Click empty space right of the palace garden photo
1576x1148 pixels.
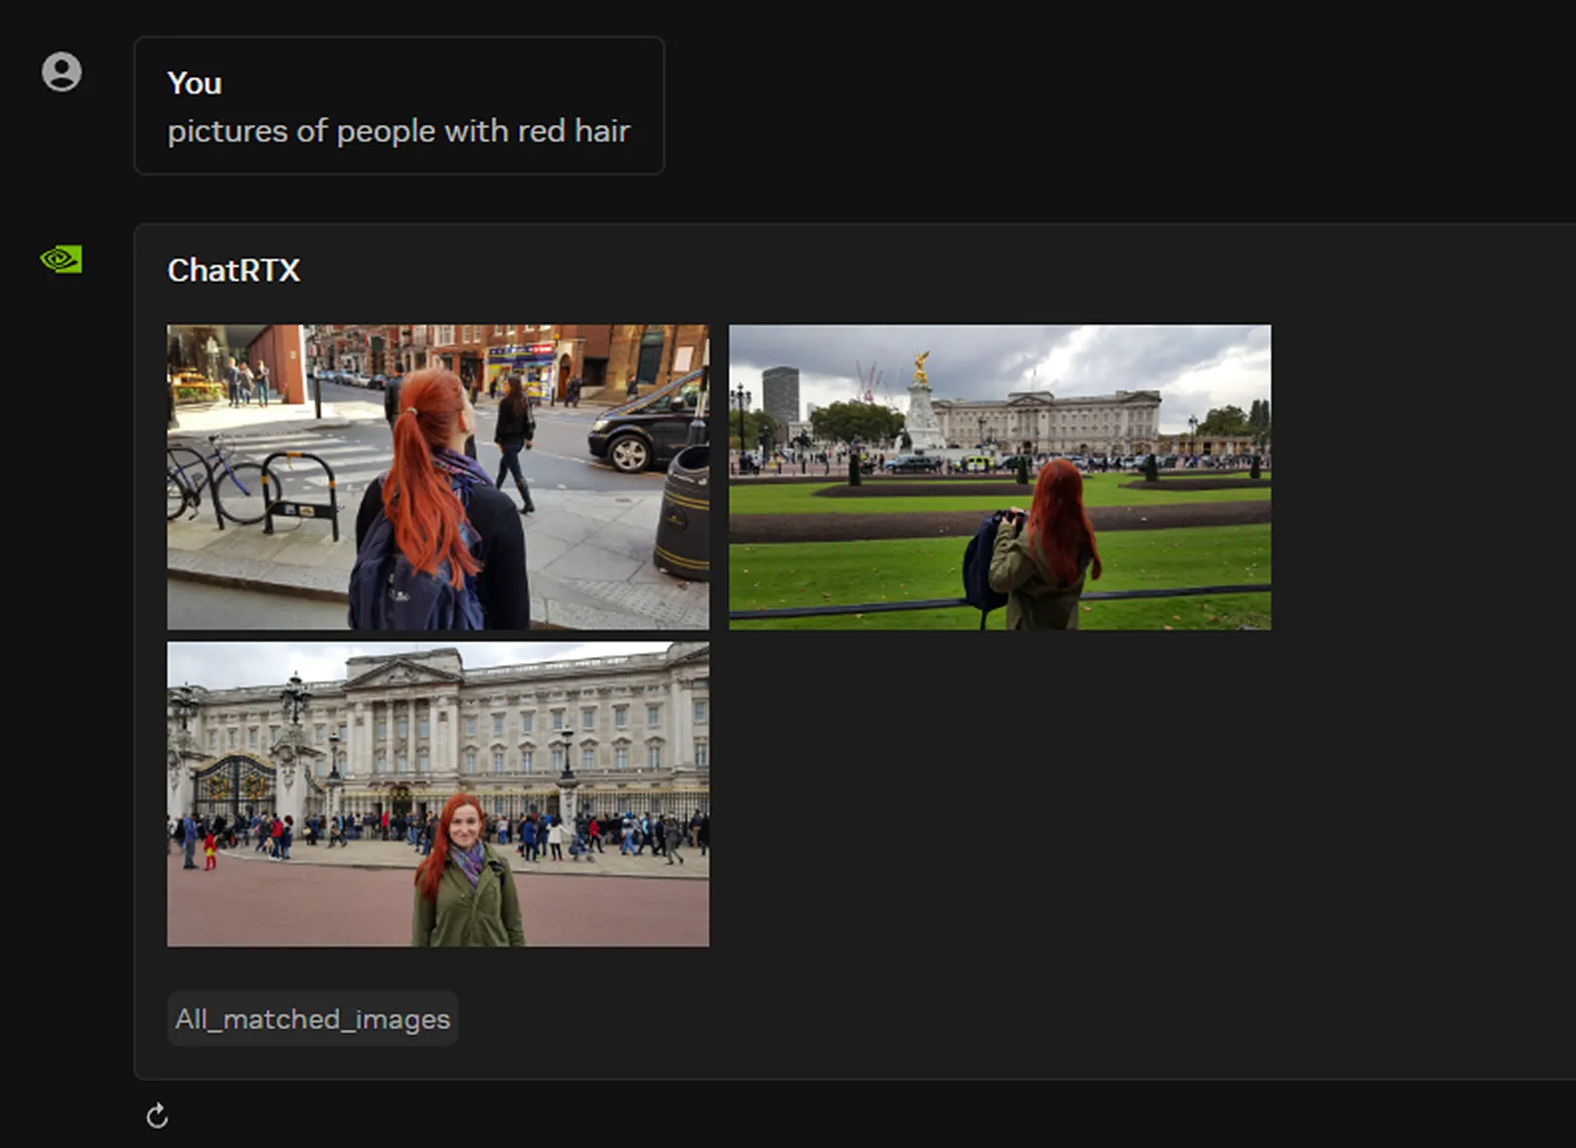[x=1418, y=477]
